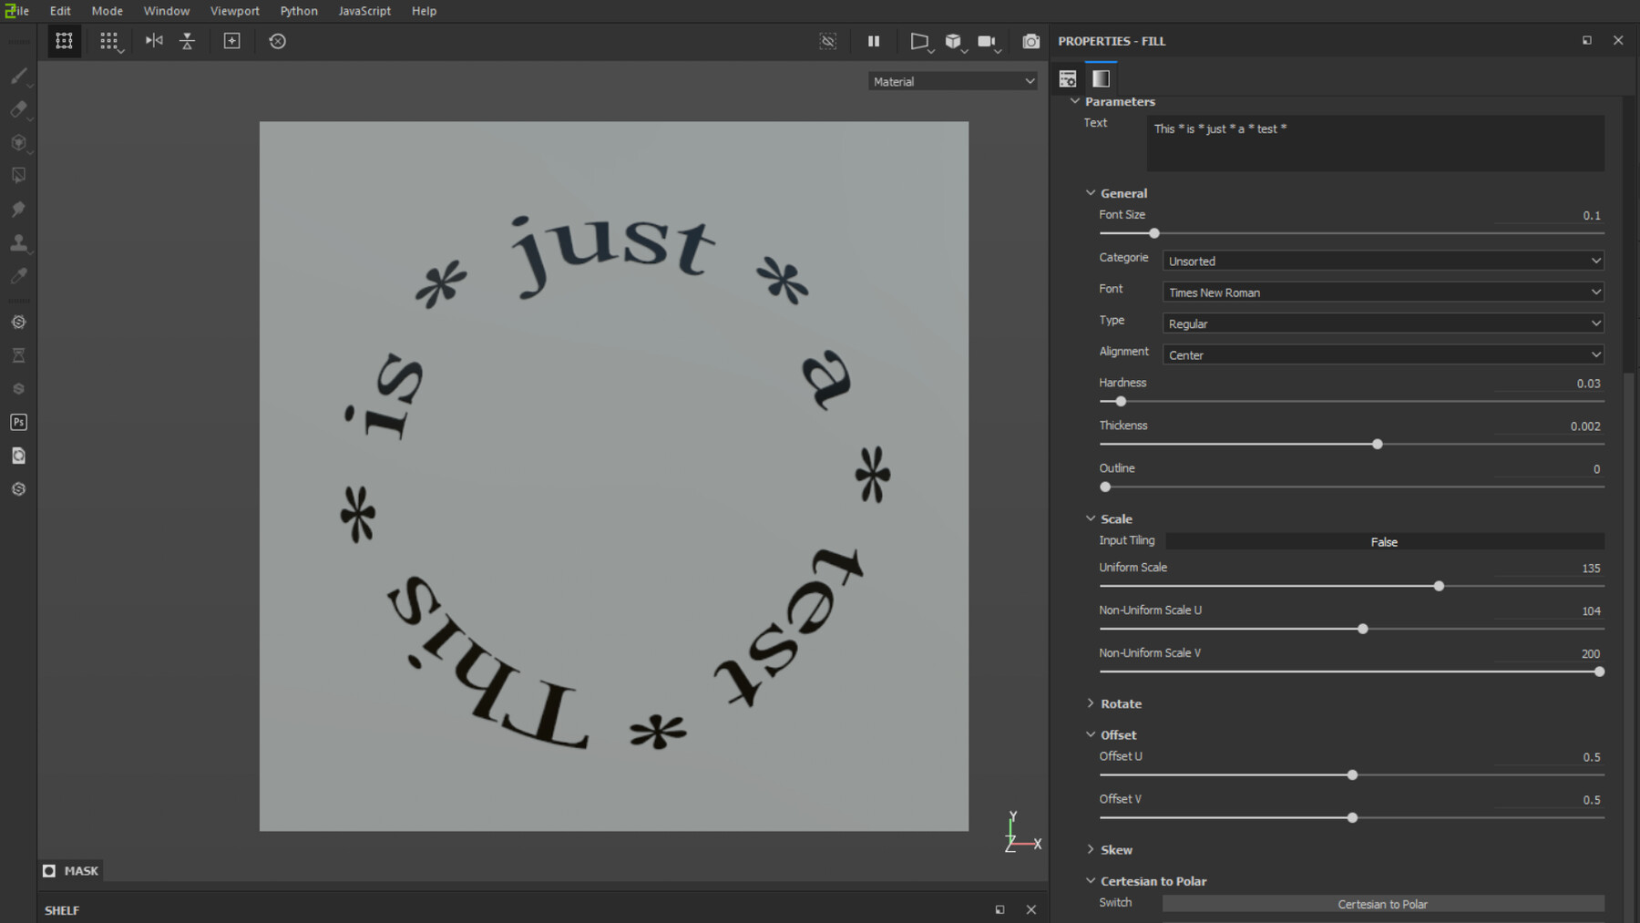
Task: Select the Brush tool in left toolbar
Action: coord(18,76)
